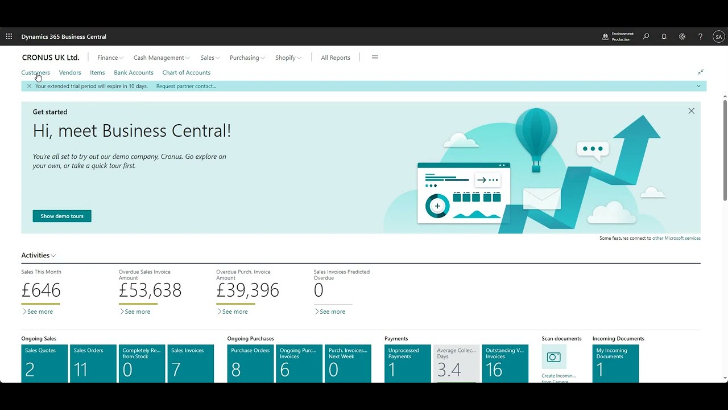728x410 pixels.
Task: See more under Overdue Purch. Invoice Amount
Action: (232, 311)
